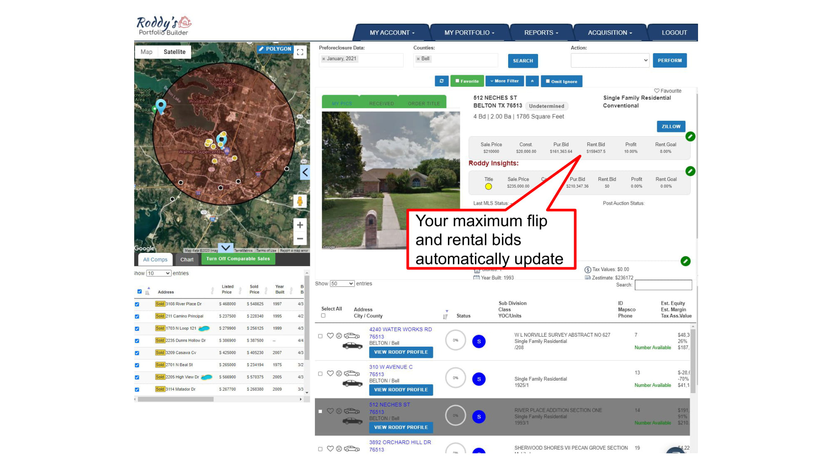Click the down chevron below the map

pos(226,248)
